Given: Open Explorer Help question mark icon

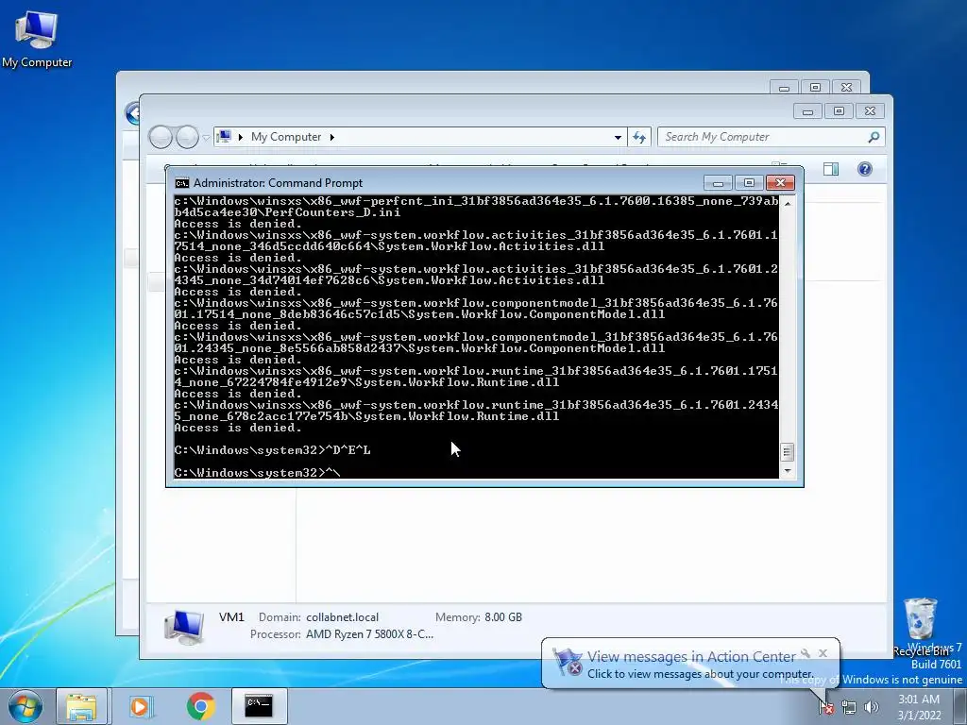Looking at the screenshot, I should pos(865,169).
